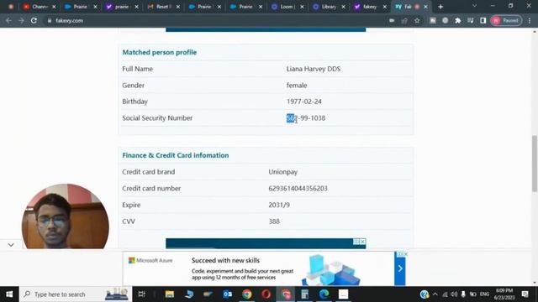Switch to the Loom tab
The image size is (538, 302).
(x=287, y=7)
